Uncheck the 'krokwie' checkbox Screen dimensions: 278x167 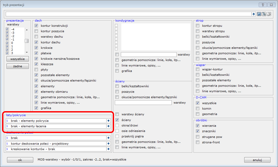pyautogui.click(x=36, y=48)
